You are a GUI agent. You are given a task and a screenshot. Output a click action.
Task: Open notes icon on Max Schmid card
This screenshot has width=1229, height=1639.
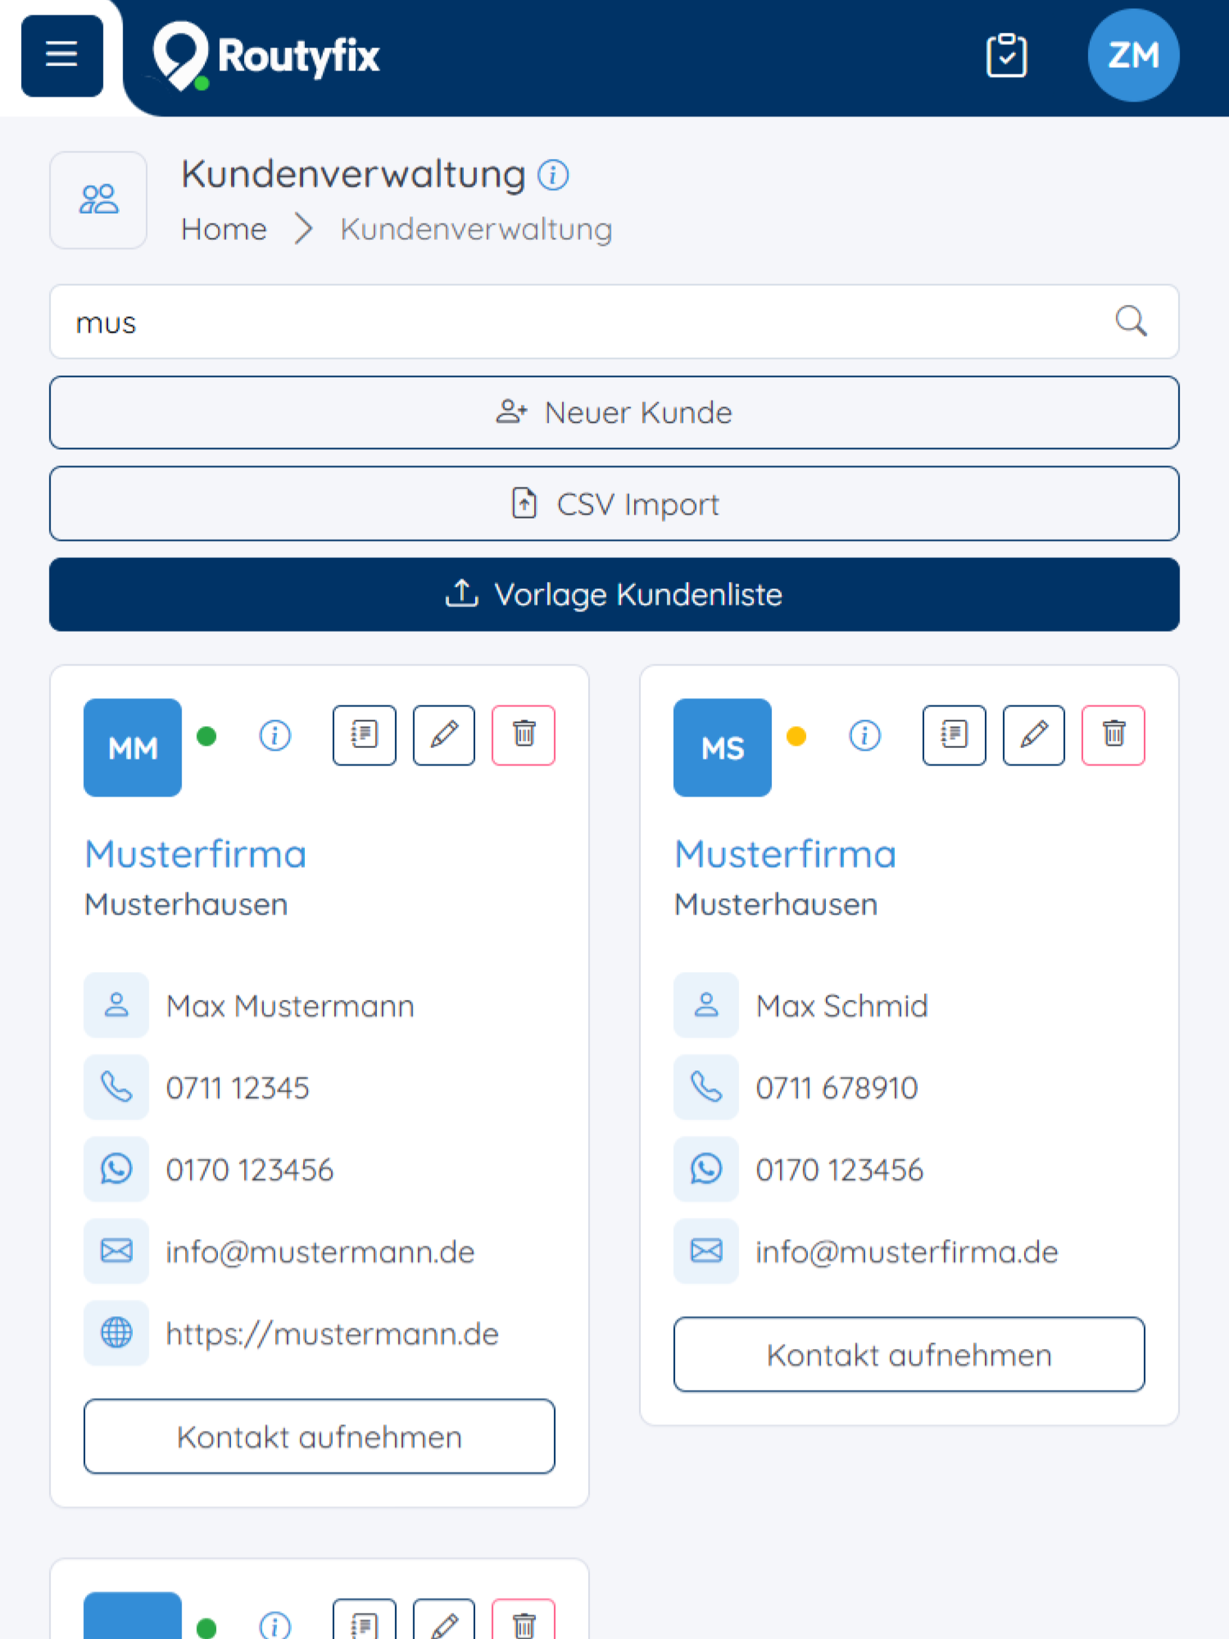(x=954, y=735)
